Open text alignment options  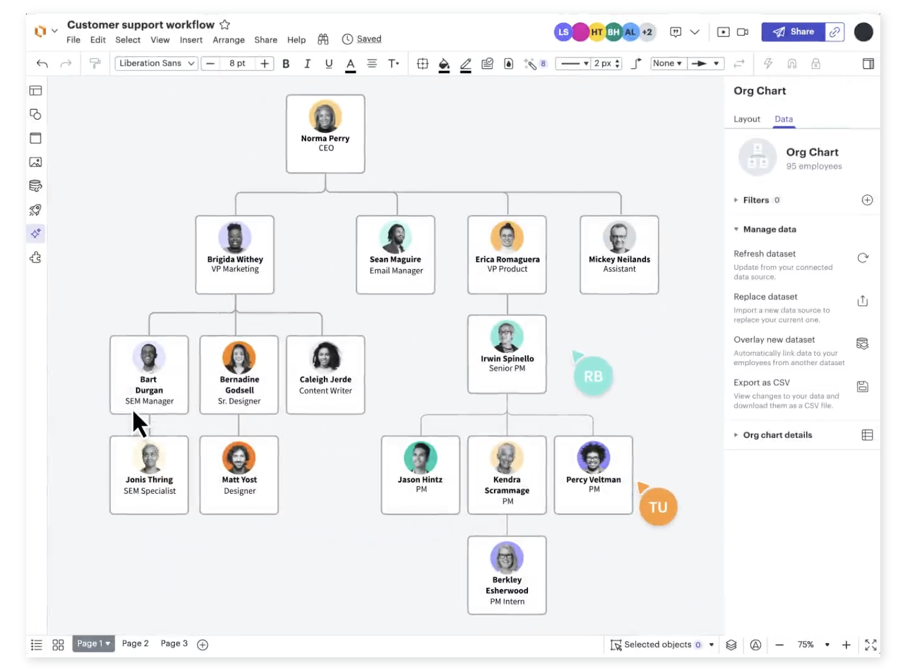click(372, 63)
